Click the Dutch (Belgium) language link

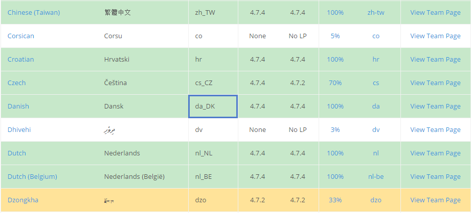coord(32,176)
